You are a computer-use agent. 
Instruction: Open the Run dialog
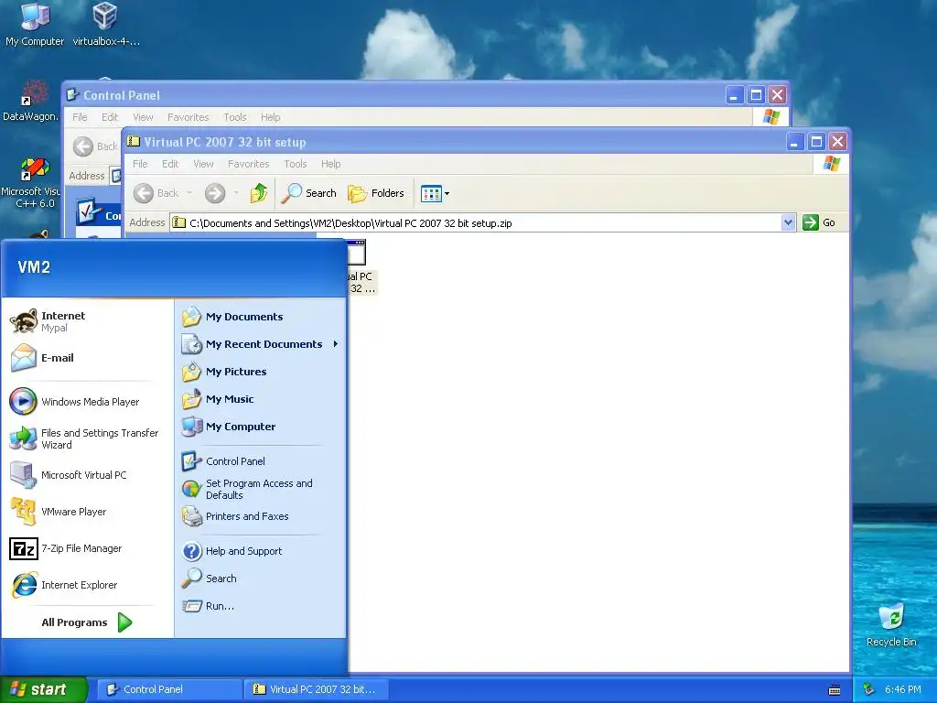pos(261,606)
